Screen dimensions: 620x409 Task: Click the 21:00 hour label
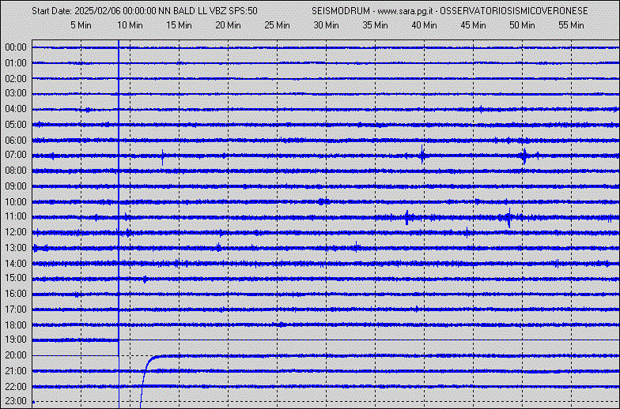pyautogui.click(x=16, y=371)
